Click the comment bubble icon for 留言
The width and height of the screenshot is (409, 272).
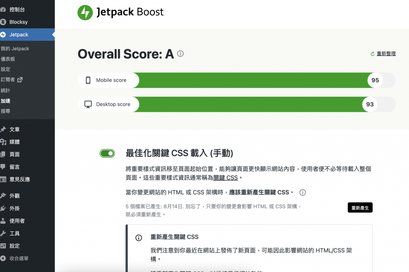point(3,167)
